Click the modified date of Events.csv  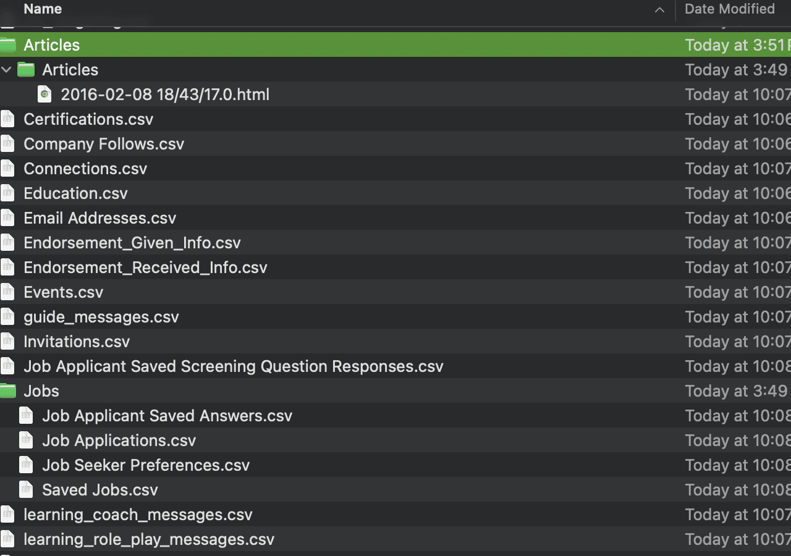(738, 292)
